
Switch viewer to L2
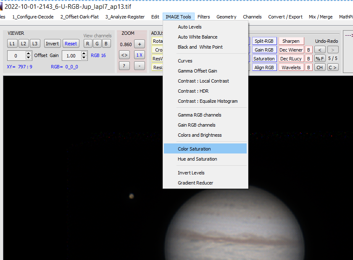tap(24, 44)
